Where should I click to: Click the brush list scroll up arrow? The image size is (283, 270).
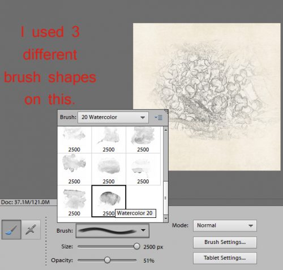coord(165,130)
